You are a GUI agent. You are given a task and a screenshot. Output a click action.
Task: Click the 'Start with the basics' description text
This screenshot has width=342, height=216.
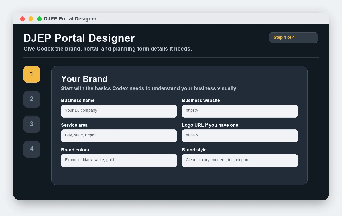tap(149, 88)
